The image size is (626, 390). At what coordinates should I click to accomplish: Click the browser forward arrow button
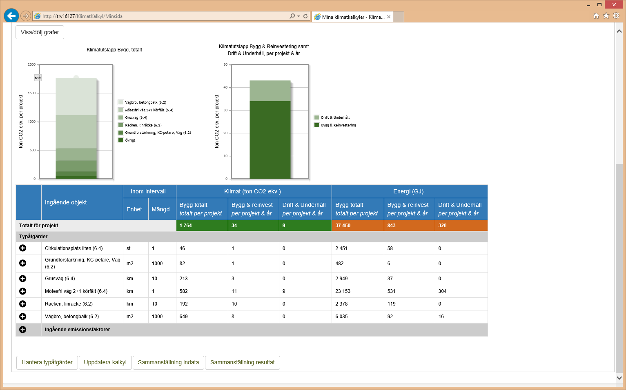click(26, 16)
